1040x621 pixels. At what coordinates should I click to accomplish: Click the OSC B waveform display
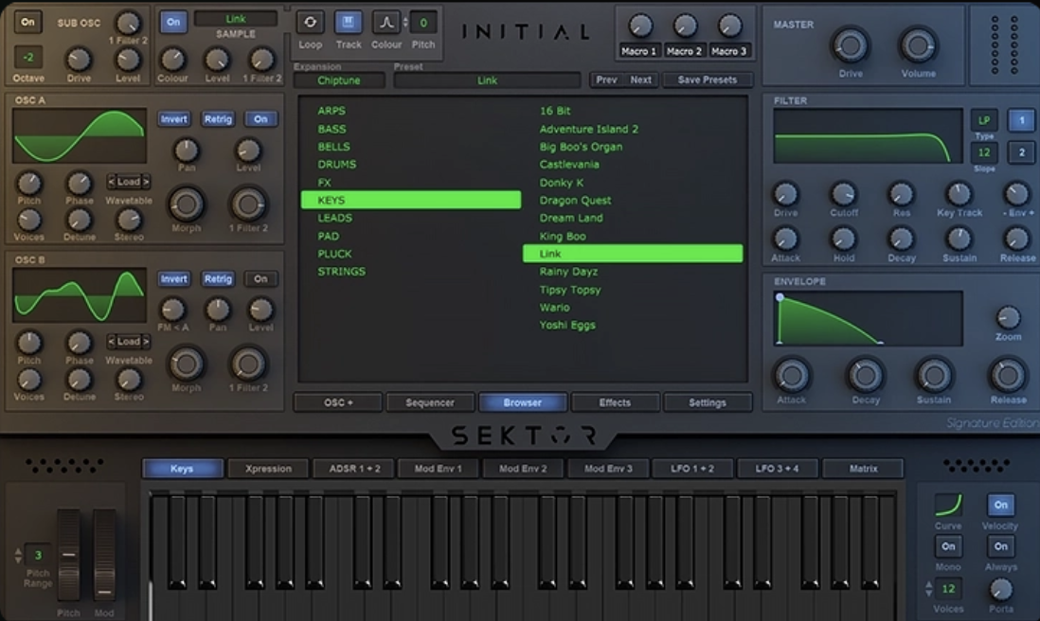coord(80,295)
